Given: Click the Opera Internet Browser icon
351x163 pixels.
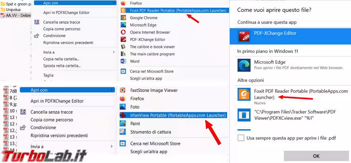Looking at the screenshot, I should click(x=123, y=32).
